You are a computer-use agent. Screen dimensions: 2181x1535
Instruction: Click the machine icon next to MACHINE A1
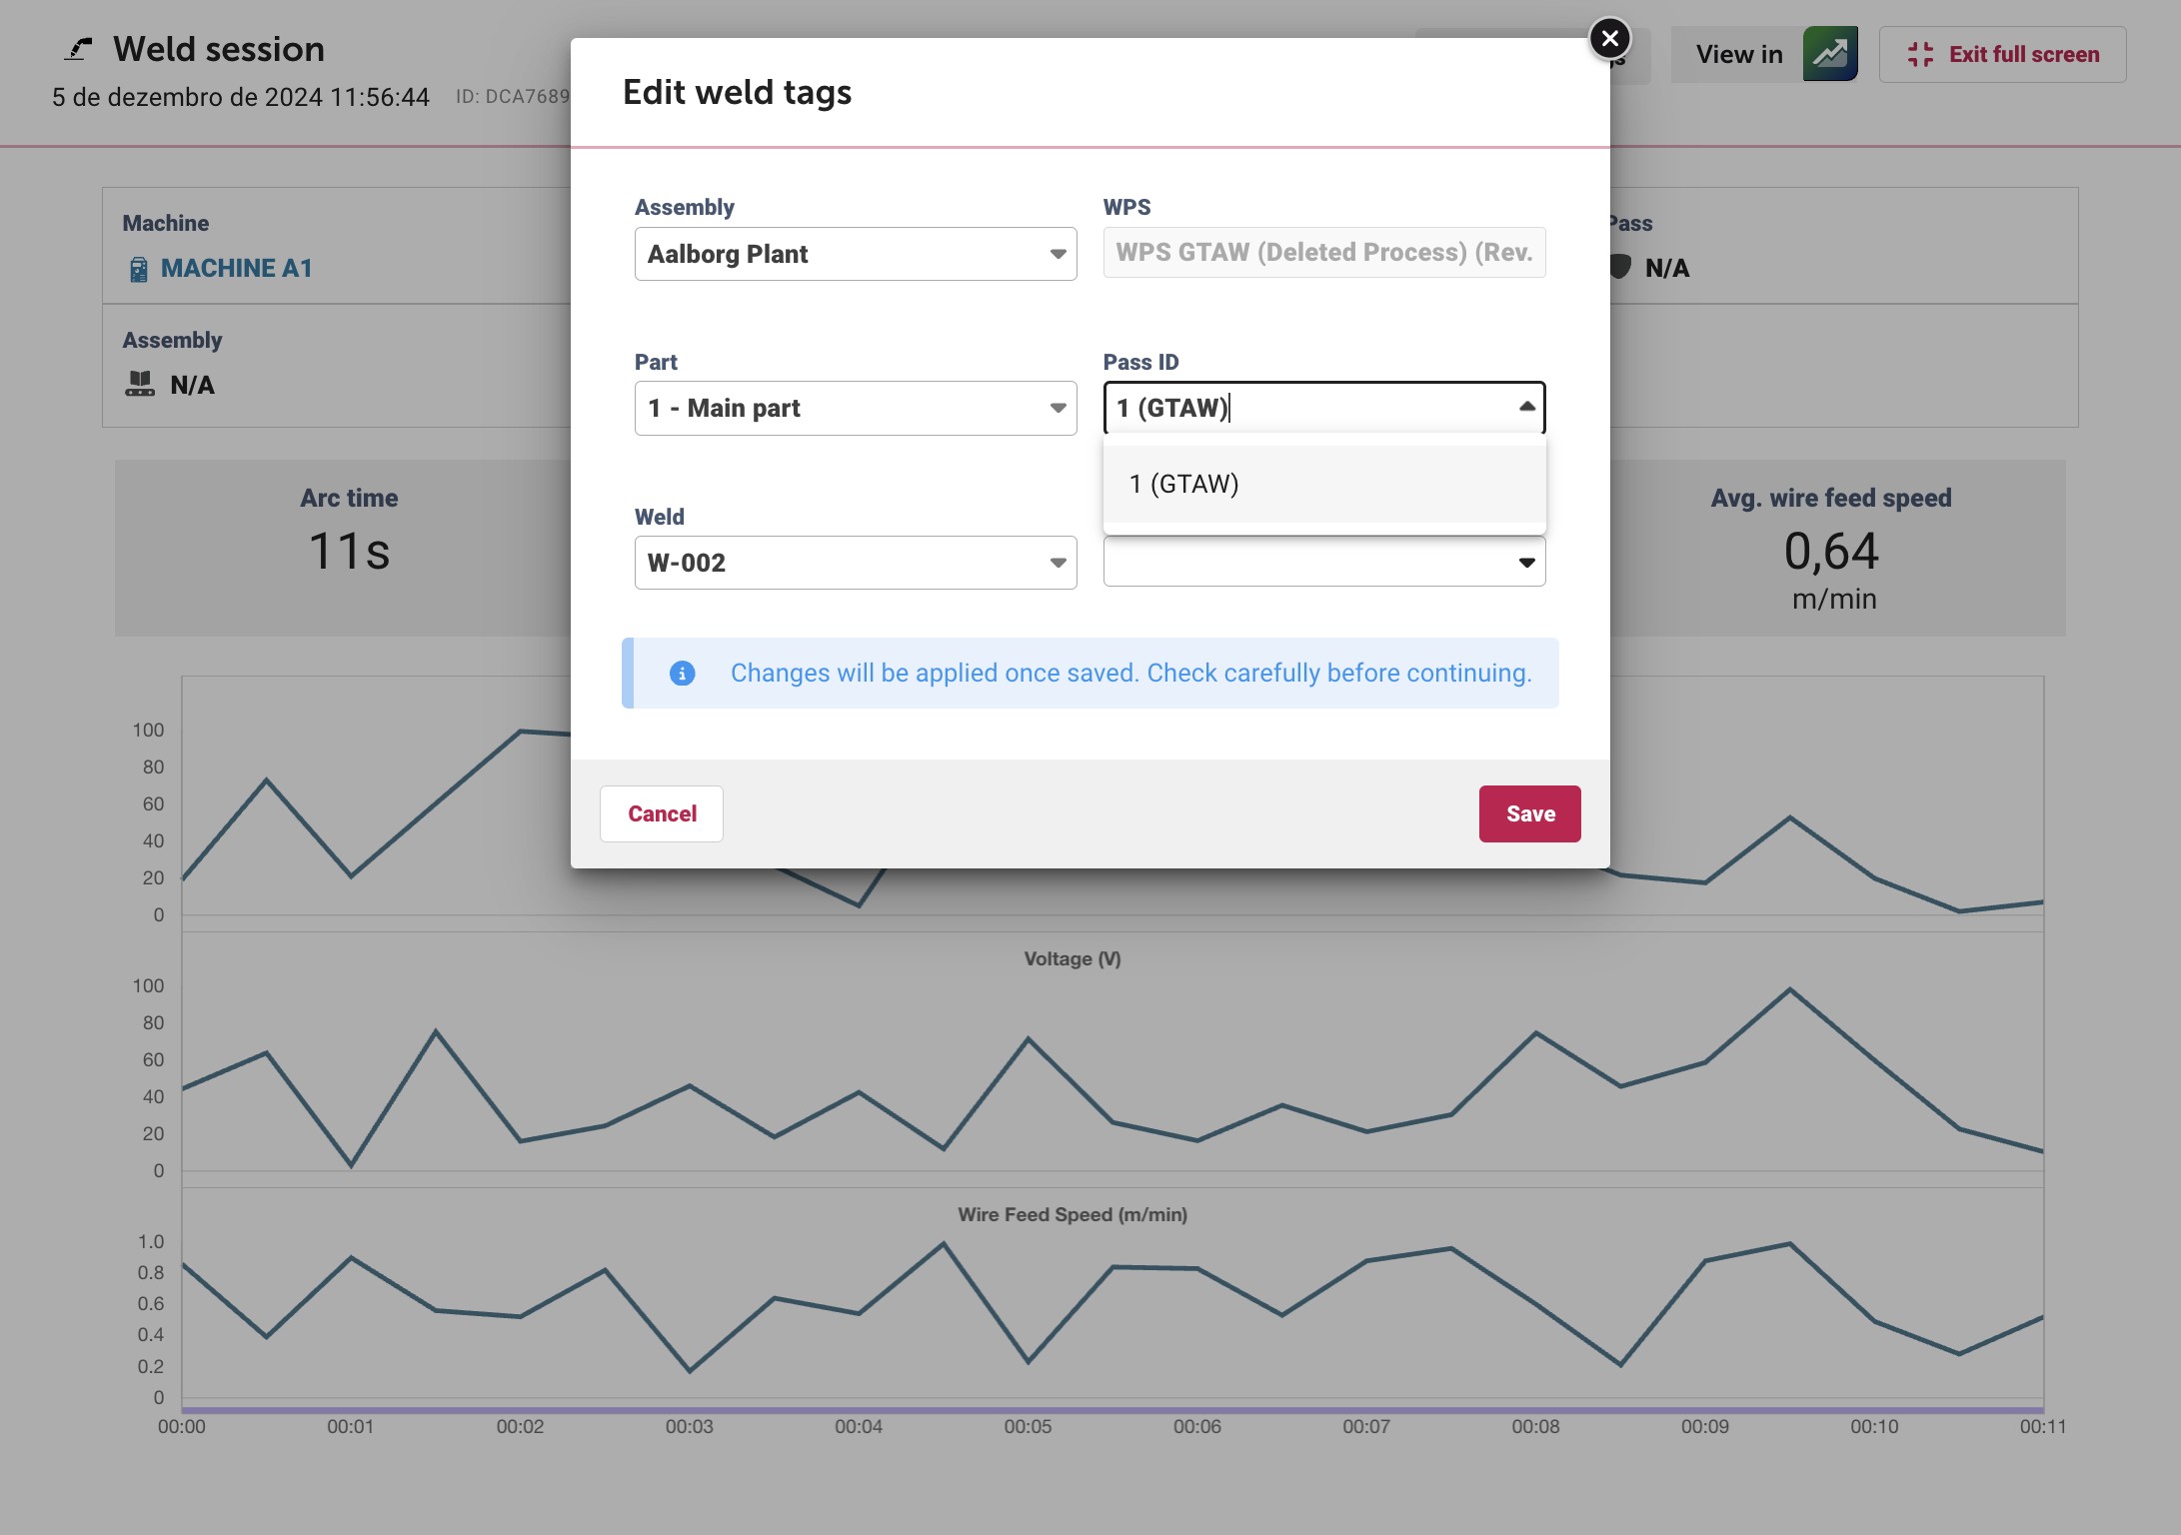(x=139, y=269)
